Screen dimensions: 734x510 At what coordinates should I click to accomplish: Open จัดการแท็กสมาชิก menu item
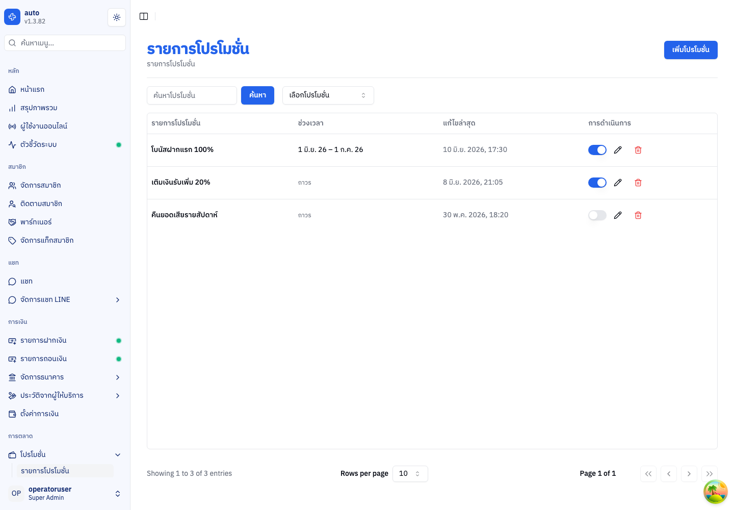coord(65,241)
